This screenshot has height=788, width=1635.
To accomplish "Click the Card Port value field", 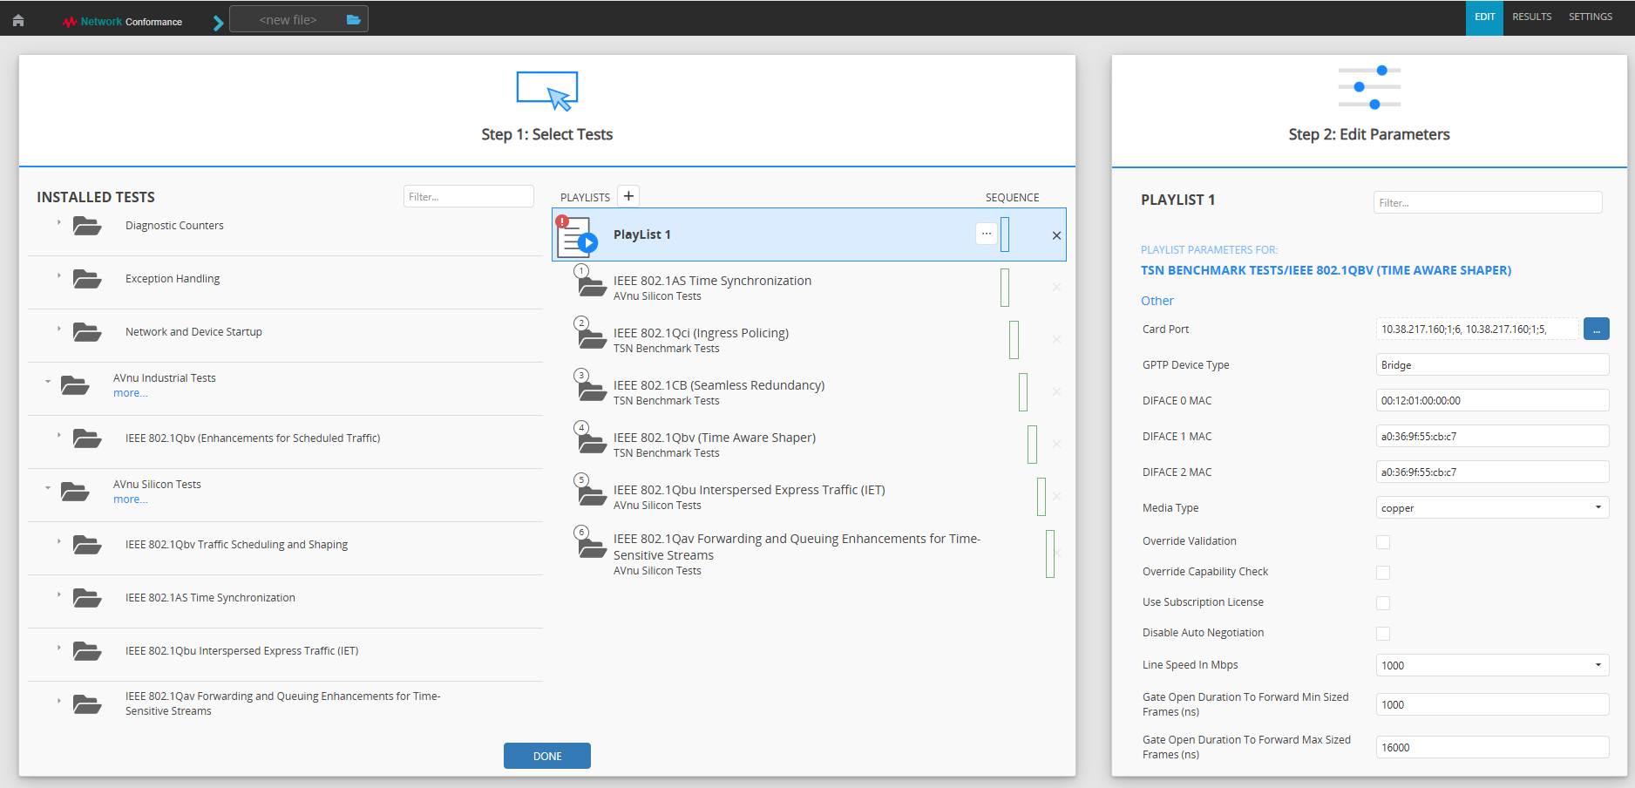I will point(1477,329).
